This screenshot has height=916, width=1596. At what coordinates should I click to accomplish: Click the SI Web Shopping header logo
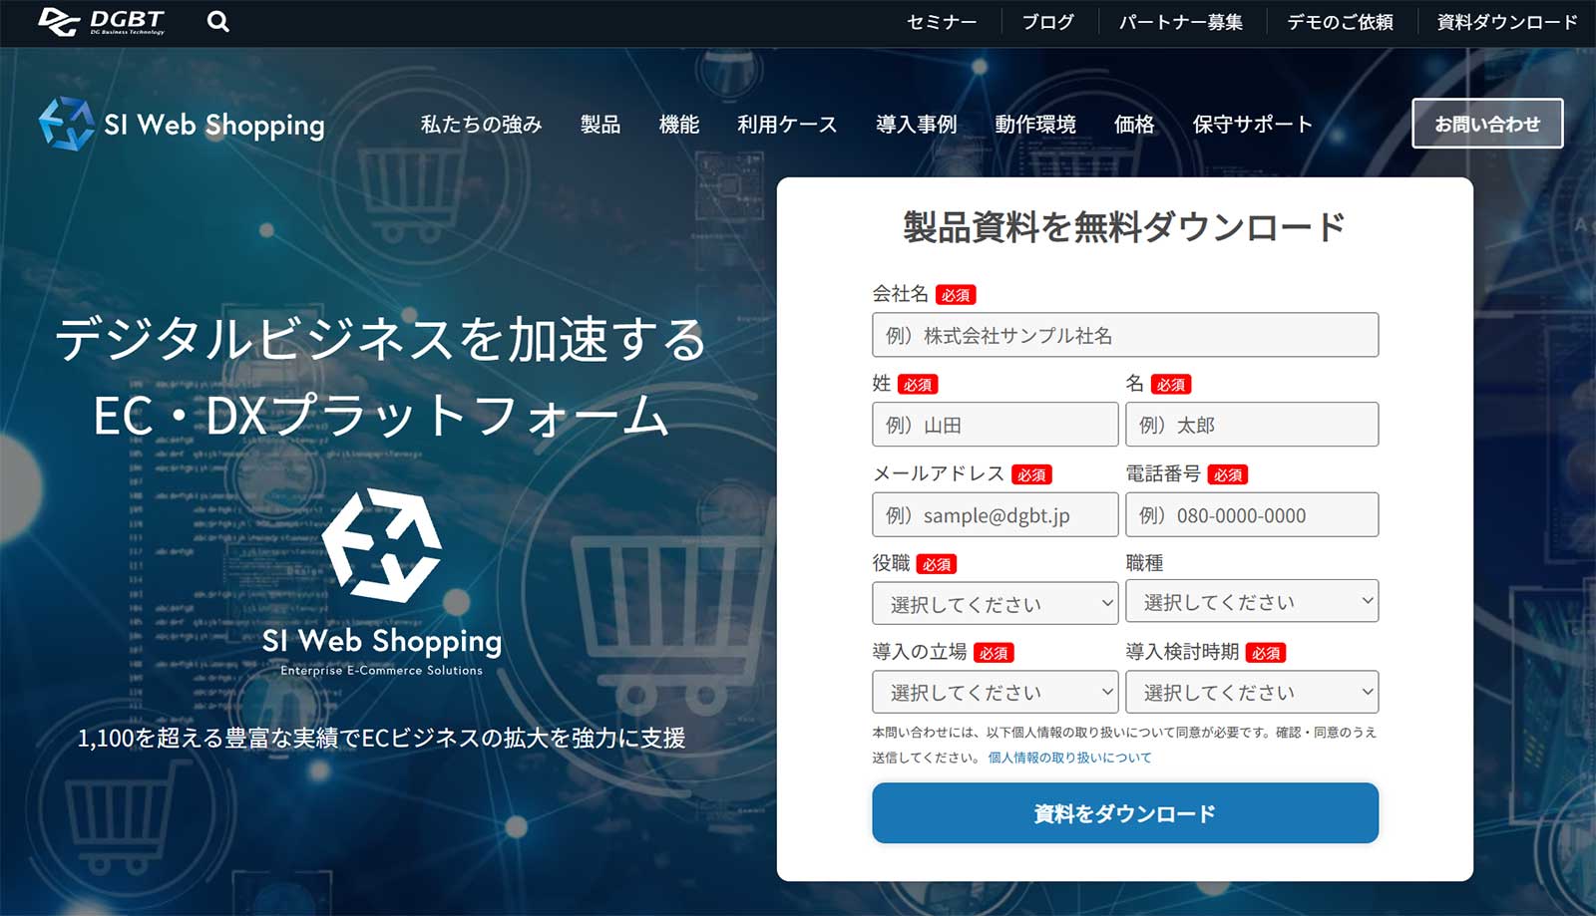[182, 125]
